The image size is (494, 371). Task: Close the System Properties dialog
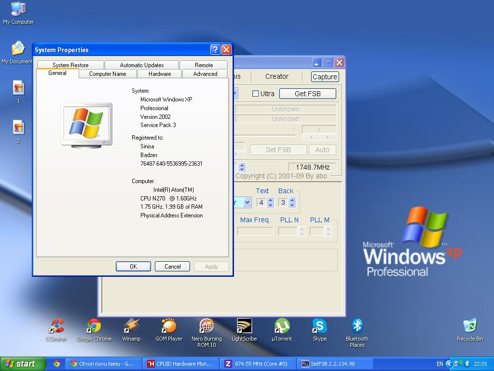(226, 49)
